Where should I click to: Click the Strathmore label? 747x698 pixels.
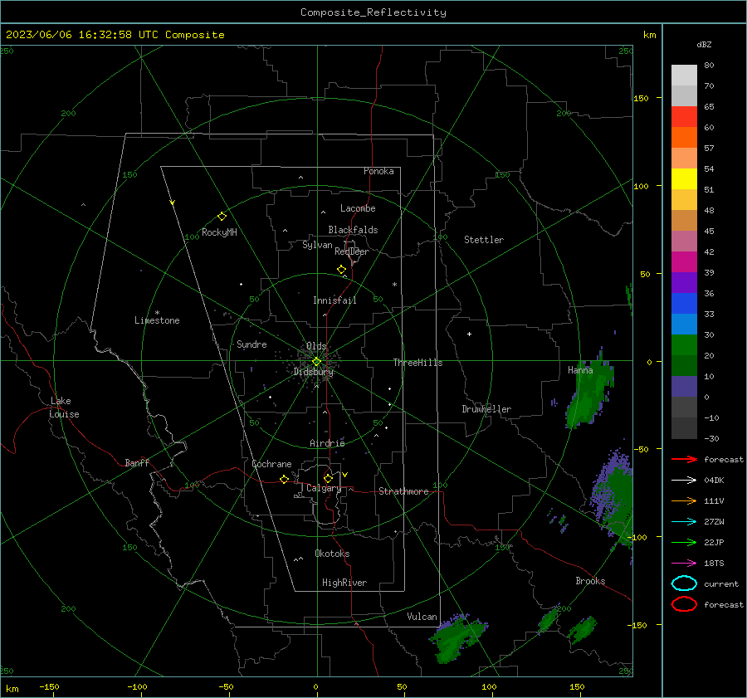(x=403, y=491)
